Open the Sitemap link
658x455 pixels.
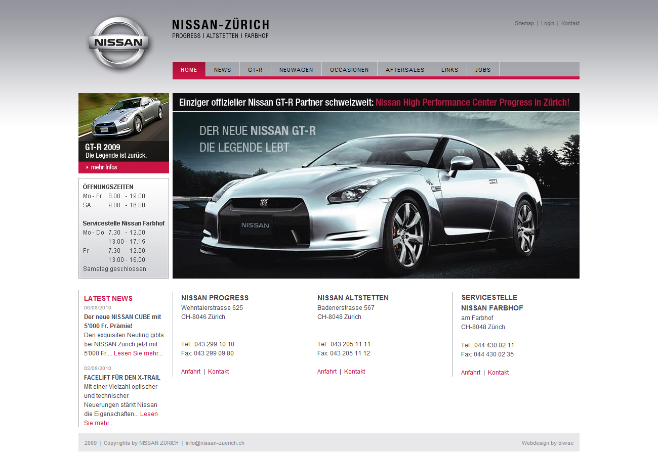pyautogui.click(x=524, y=24)
